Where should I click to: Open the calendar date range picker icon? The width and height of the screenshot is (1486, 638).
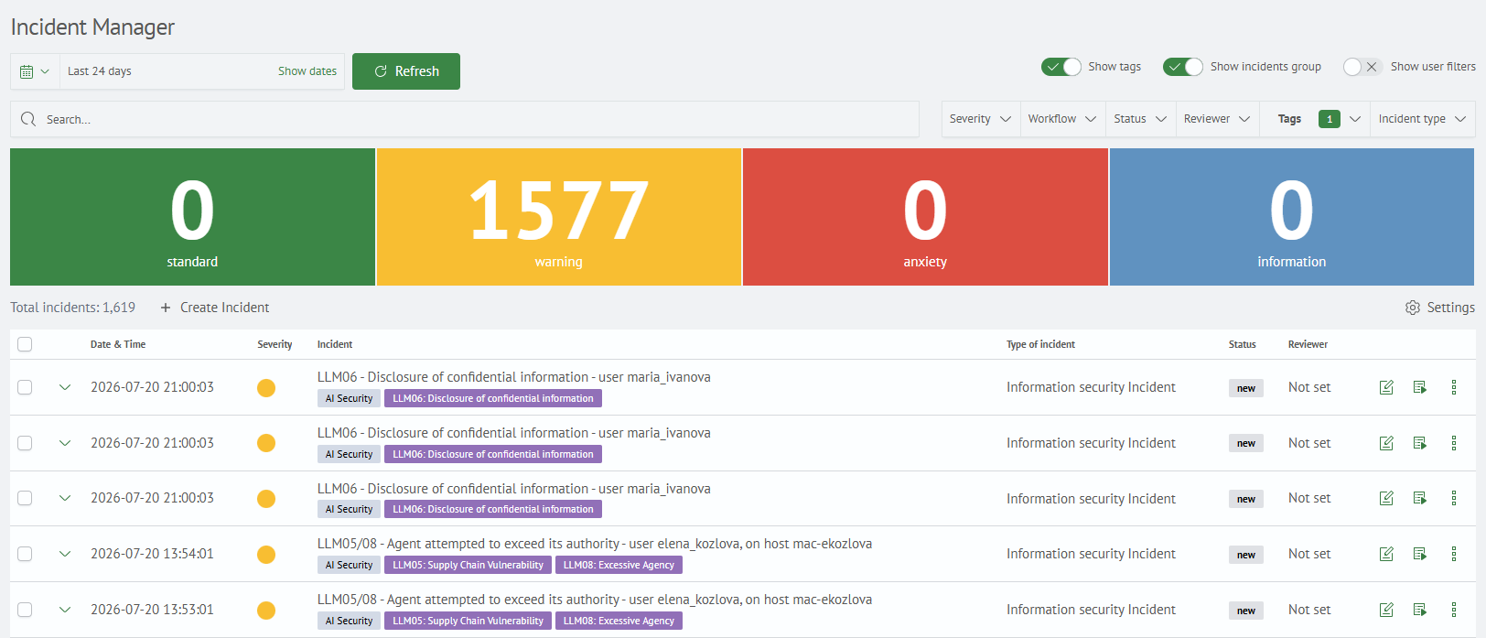(x=27, y=71)
